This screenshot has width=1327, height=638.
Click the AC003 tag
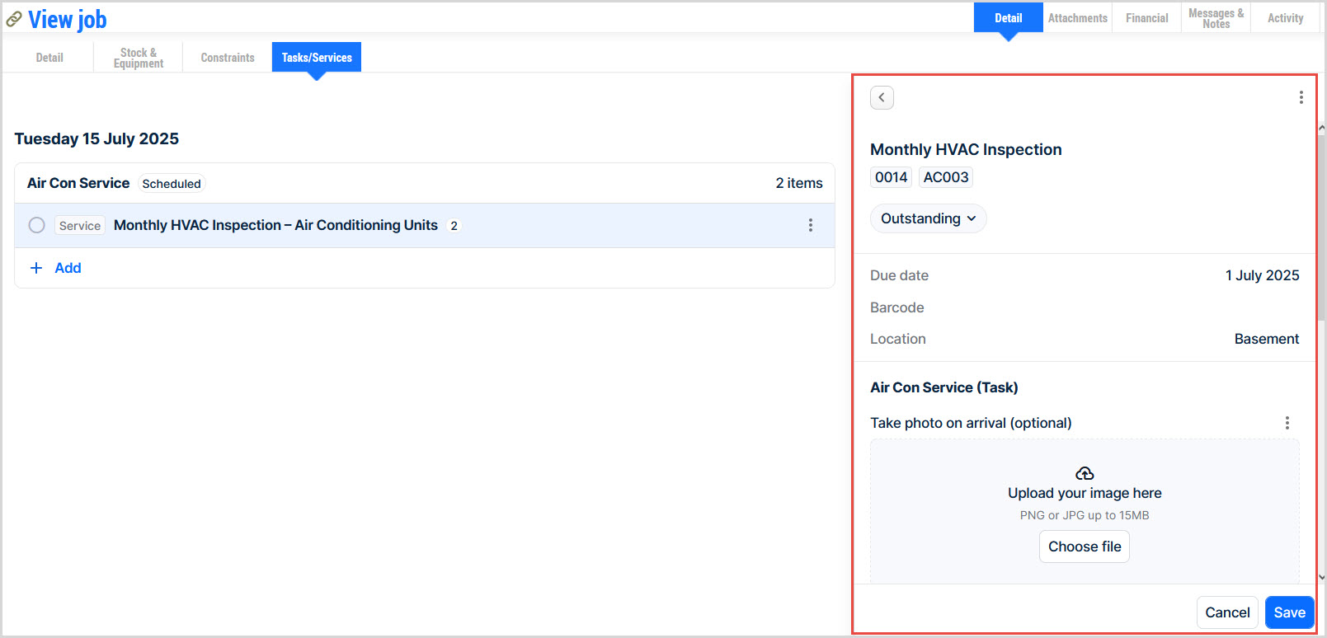946,177
